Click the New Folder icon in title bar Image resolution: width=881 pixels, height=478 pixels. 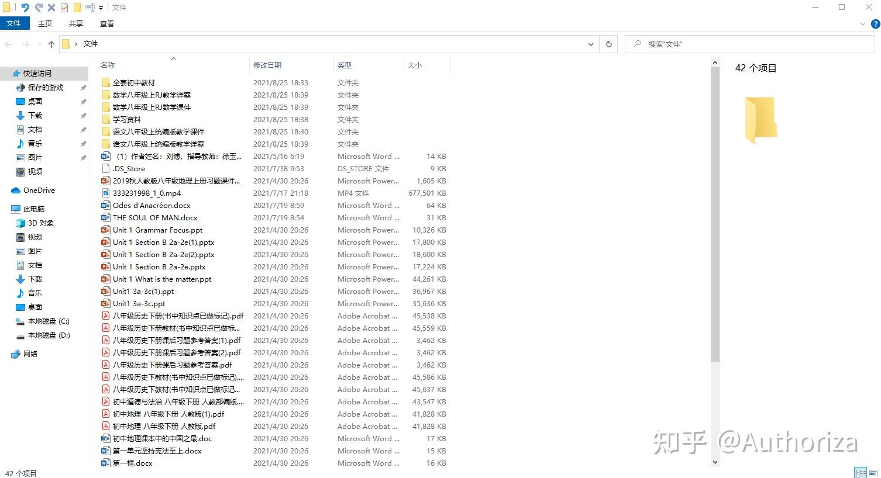77,8
